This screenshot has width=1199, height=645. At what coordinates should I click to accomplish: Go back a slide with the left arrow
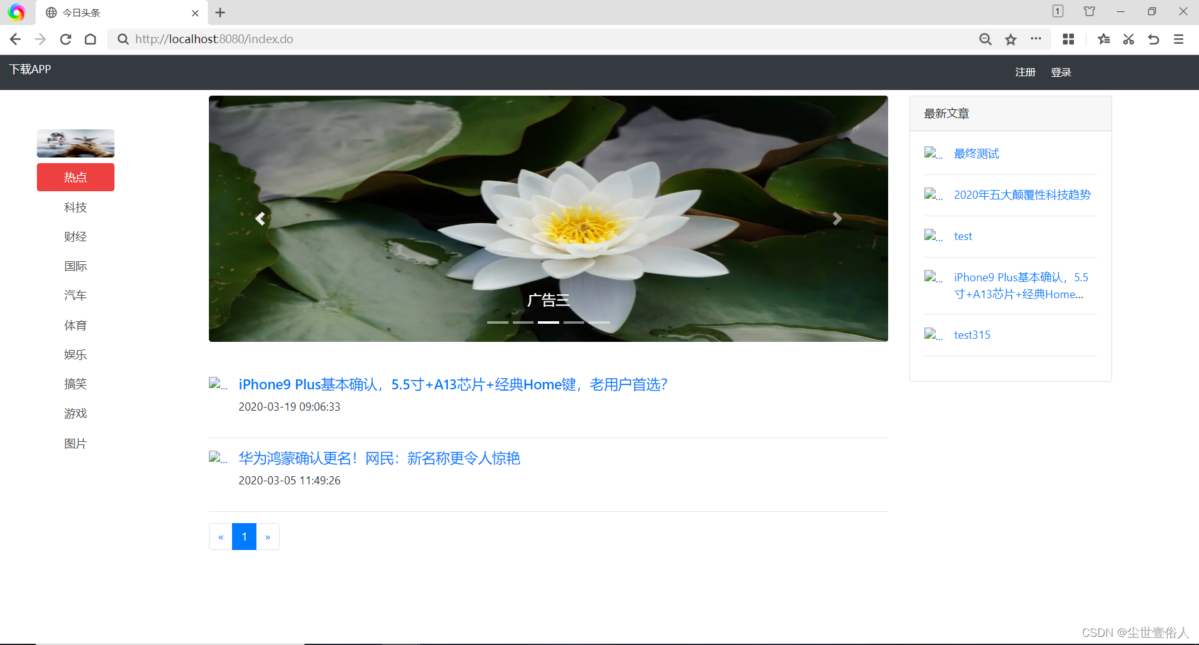coord(260,219)
